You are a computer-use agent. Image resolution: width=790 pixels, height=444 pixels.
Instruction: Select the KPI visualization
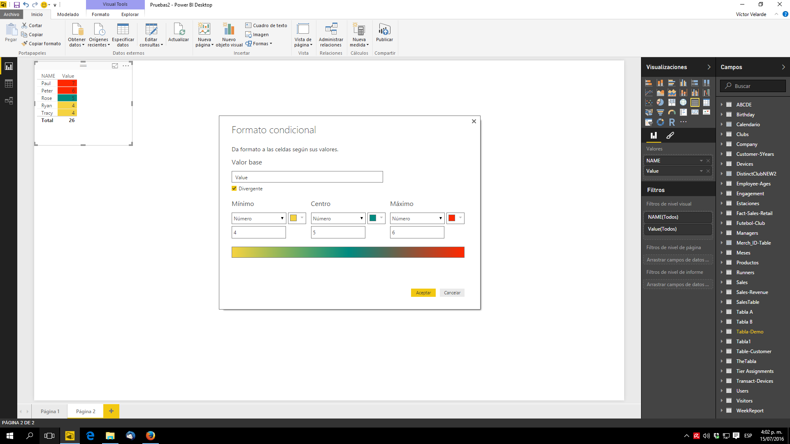pyautogui.click(x=706, y=112)
